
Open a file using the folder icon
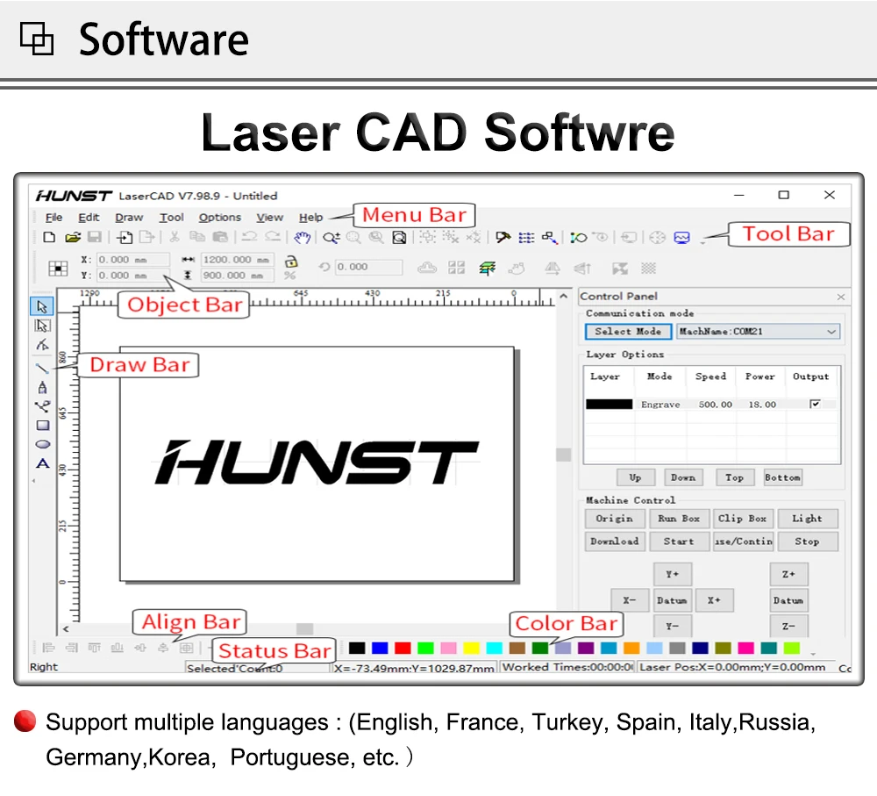[73, 237]
